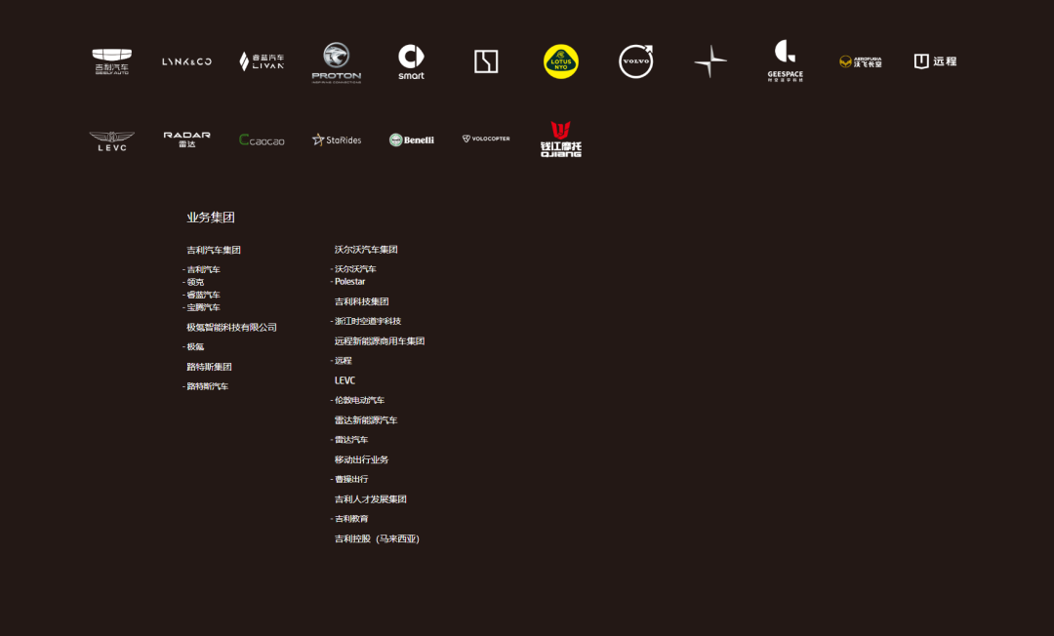Open the 宝腾汽车 link
The height and width of the screenshot is (636, 1054).
203,307
